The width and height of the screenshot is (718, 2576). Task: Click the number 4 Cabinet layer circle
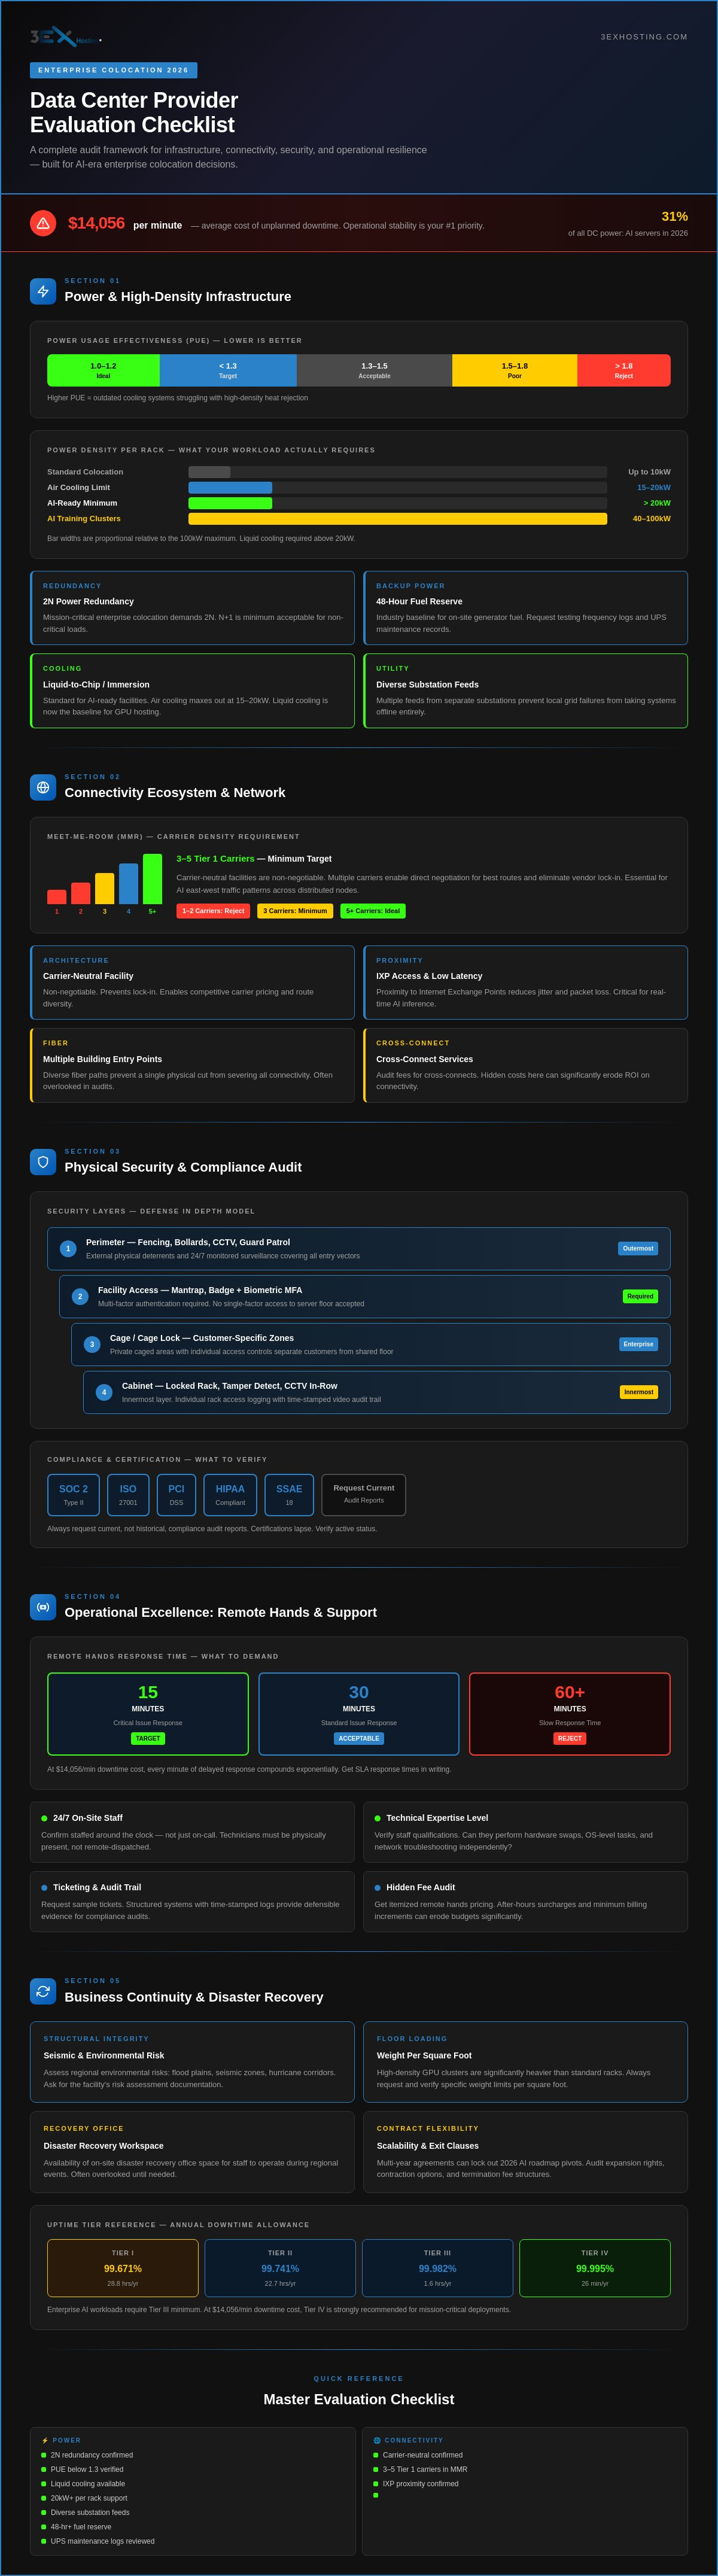click(x=104, y=1392)
